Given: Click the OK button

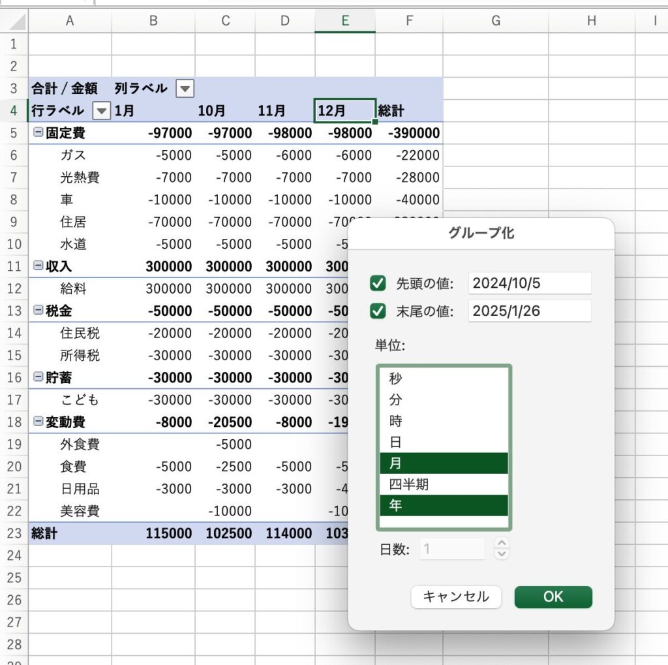Looking at the screenshot, I should tap(553, 596).
